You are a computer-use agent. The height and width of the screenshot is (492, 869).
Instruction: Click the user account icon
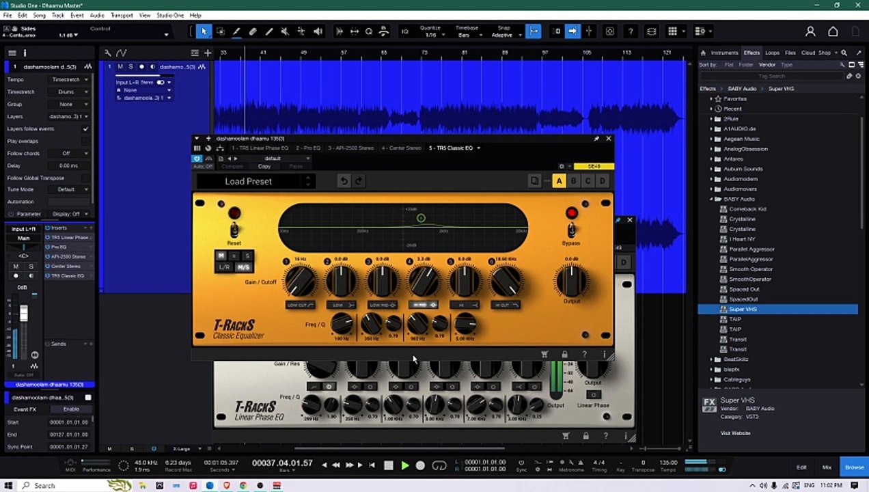click(x=810, y=31)
